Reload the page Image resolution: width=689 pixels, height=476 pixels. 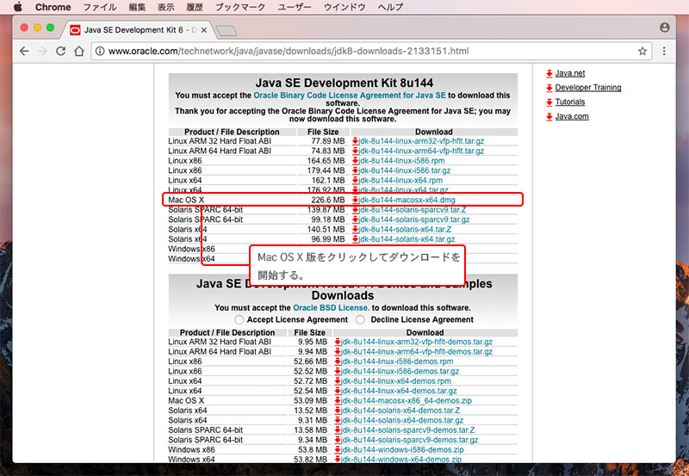click(60, 51)
